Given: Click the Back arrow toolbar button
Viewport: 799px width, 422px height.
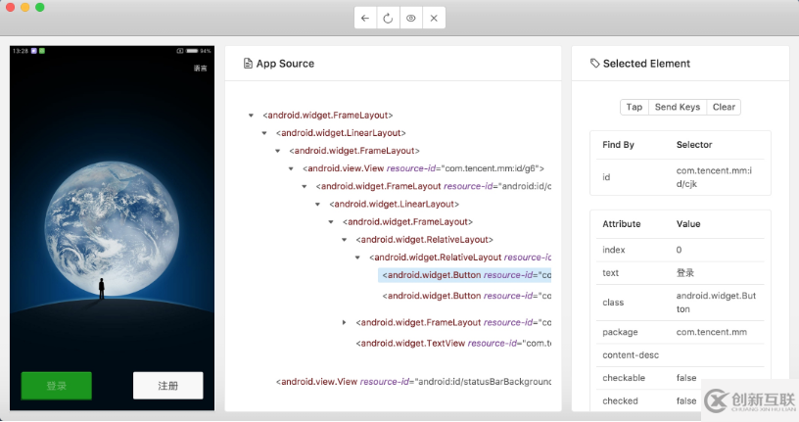Looking at the screenshot, I should point(365,18).
